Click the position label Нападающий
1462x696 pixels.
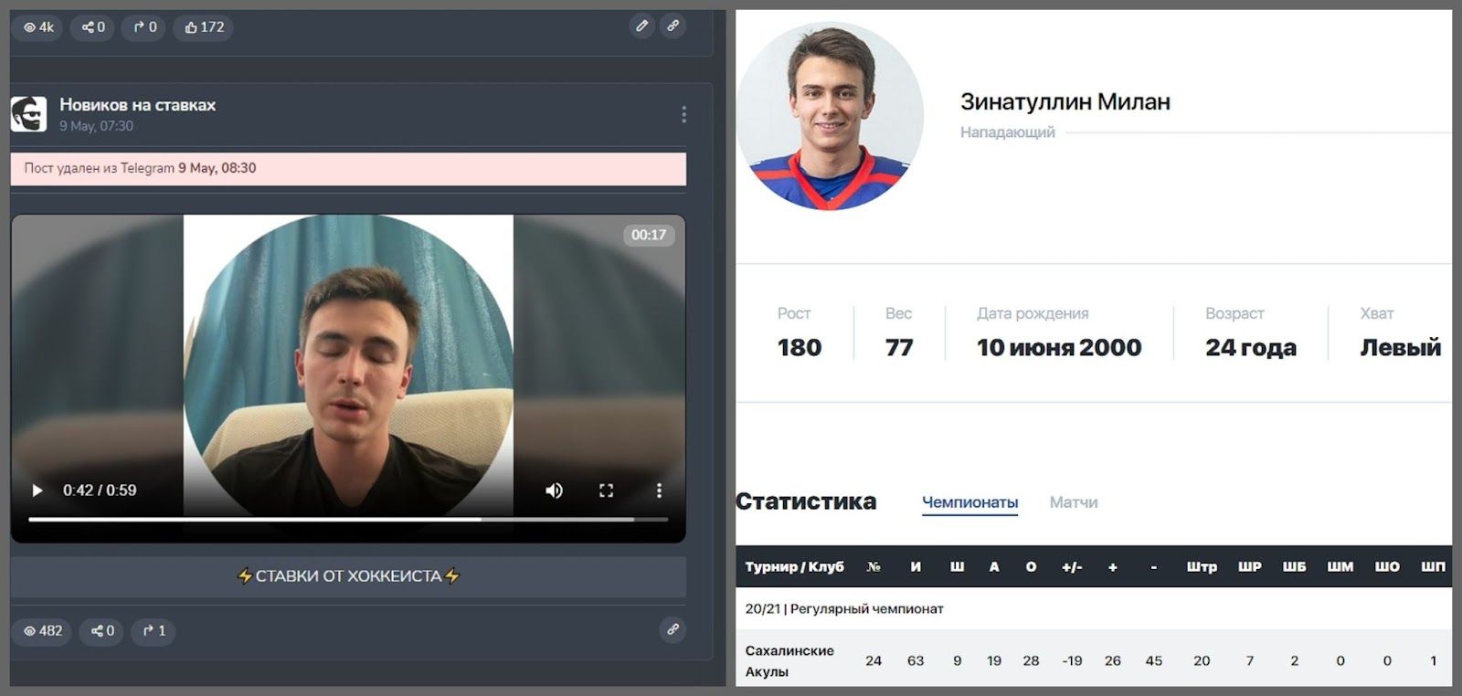(1007, 132)
